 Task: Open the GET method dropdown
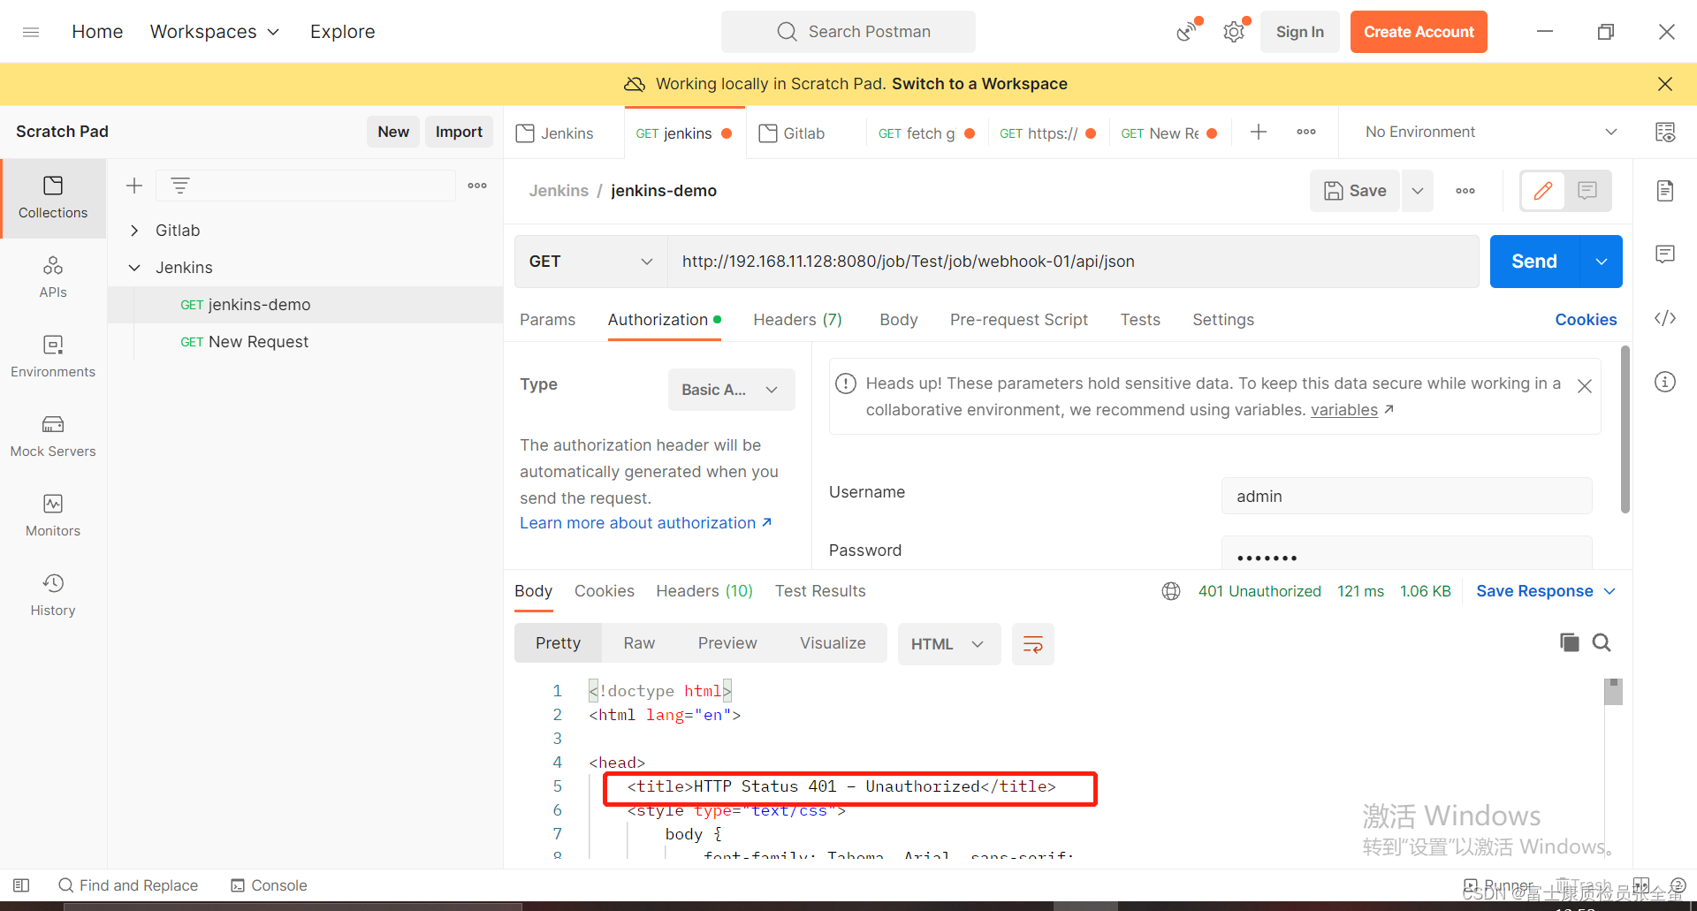point(590,262)
